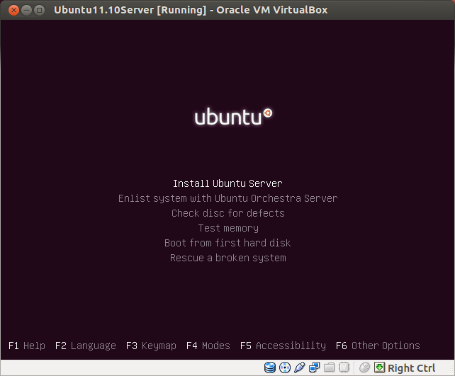The height and width of the screenshot is (376, 455).
Task: Click the CPU virtualization indicator icon
Action: coord(344,368)
